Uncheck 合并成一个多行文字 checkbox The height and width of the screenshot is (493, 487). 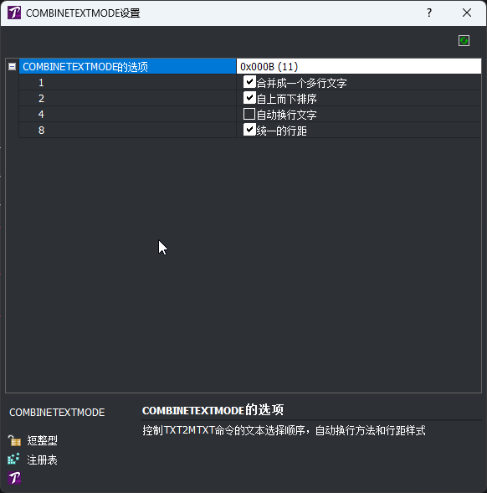249,82
